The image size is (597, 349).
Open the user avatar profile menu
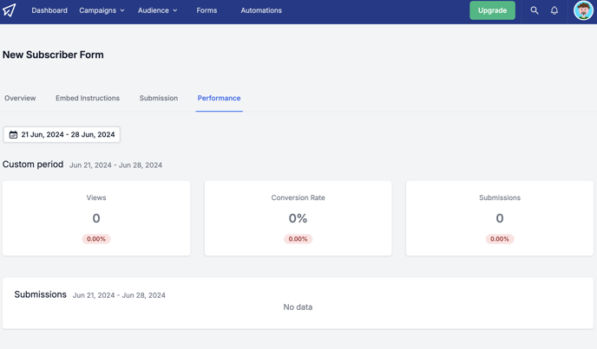583,10
